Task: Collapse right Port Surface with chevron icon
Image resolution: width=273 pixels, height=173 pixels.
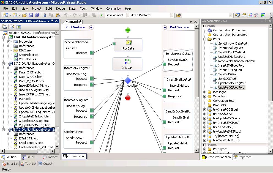Action: pos(165,27)
